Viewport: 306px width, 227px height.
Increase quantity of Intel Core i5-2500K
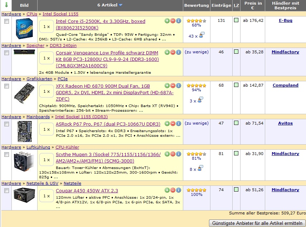(167, 21)
